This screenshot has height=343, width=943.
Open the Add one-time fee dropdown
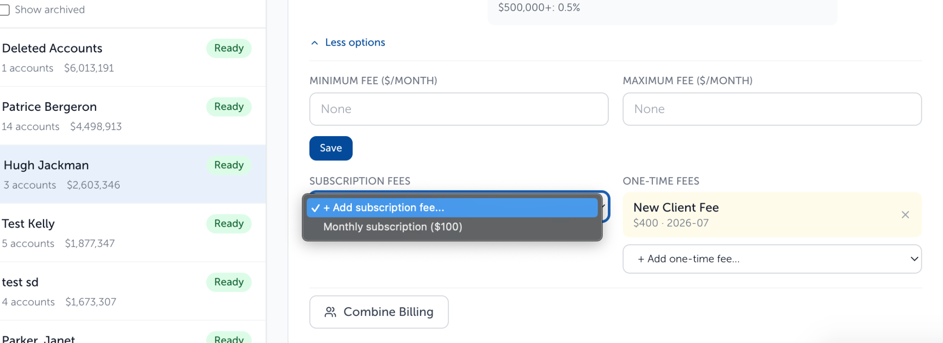pos(772,259)
